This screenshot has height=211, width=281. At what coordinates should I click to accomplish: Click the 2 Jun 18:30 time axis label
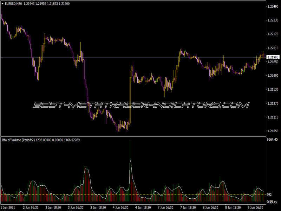53,207
